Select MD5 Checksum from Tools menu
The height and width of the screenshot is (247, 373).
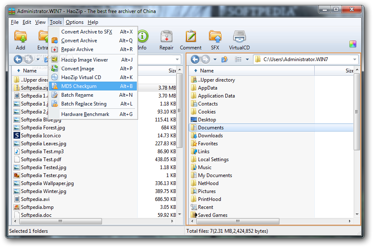(x=93, y=86)
